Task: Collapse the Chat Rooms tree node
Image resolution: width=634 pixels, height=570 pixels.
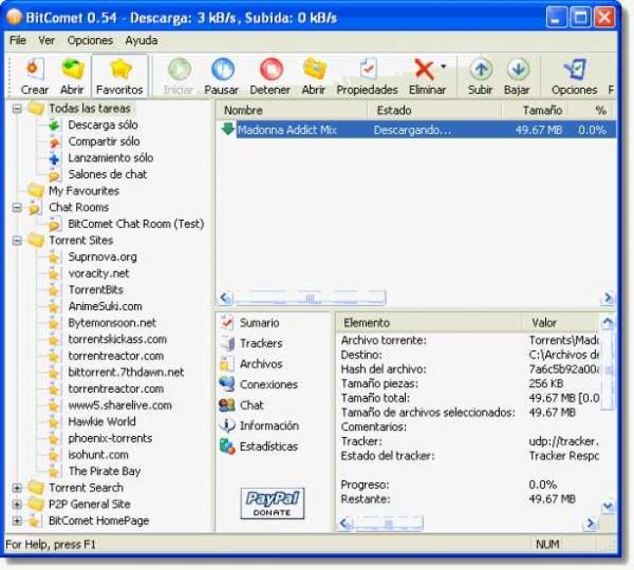Action: click(x=16, y=207)
